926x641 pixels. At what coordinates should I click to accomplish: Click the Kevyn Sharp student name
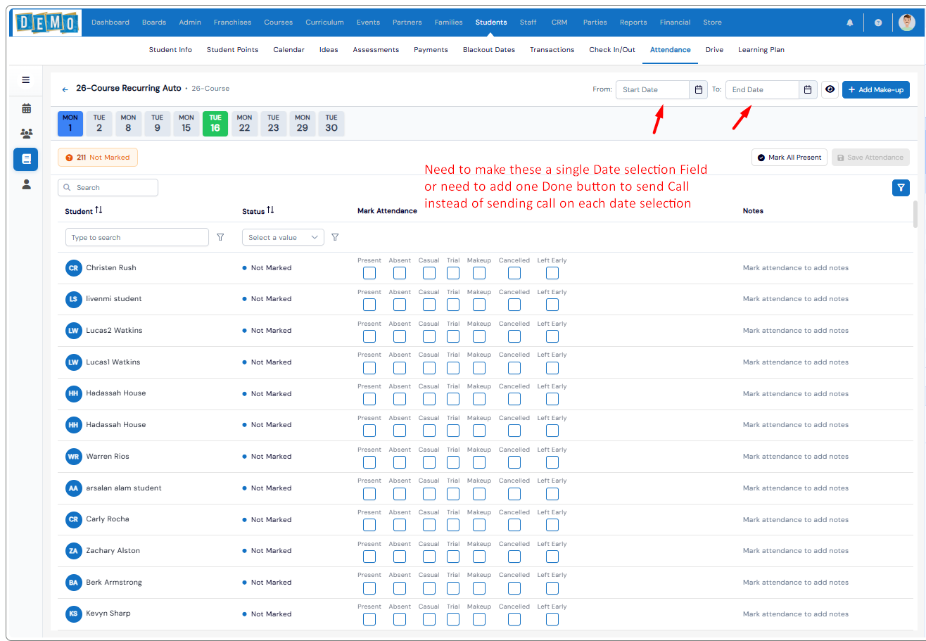click(108, 614)
